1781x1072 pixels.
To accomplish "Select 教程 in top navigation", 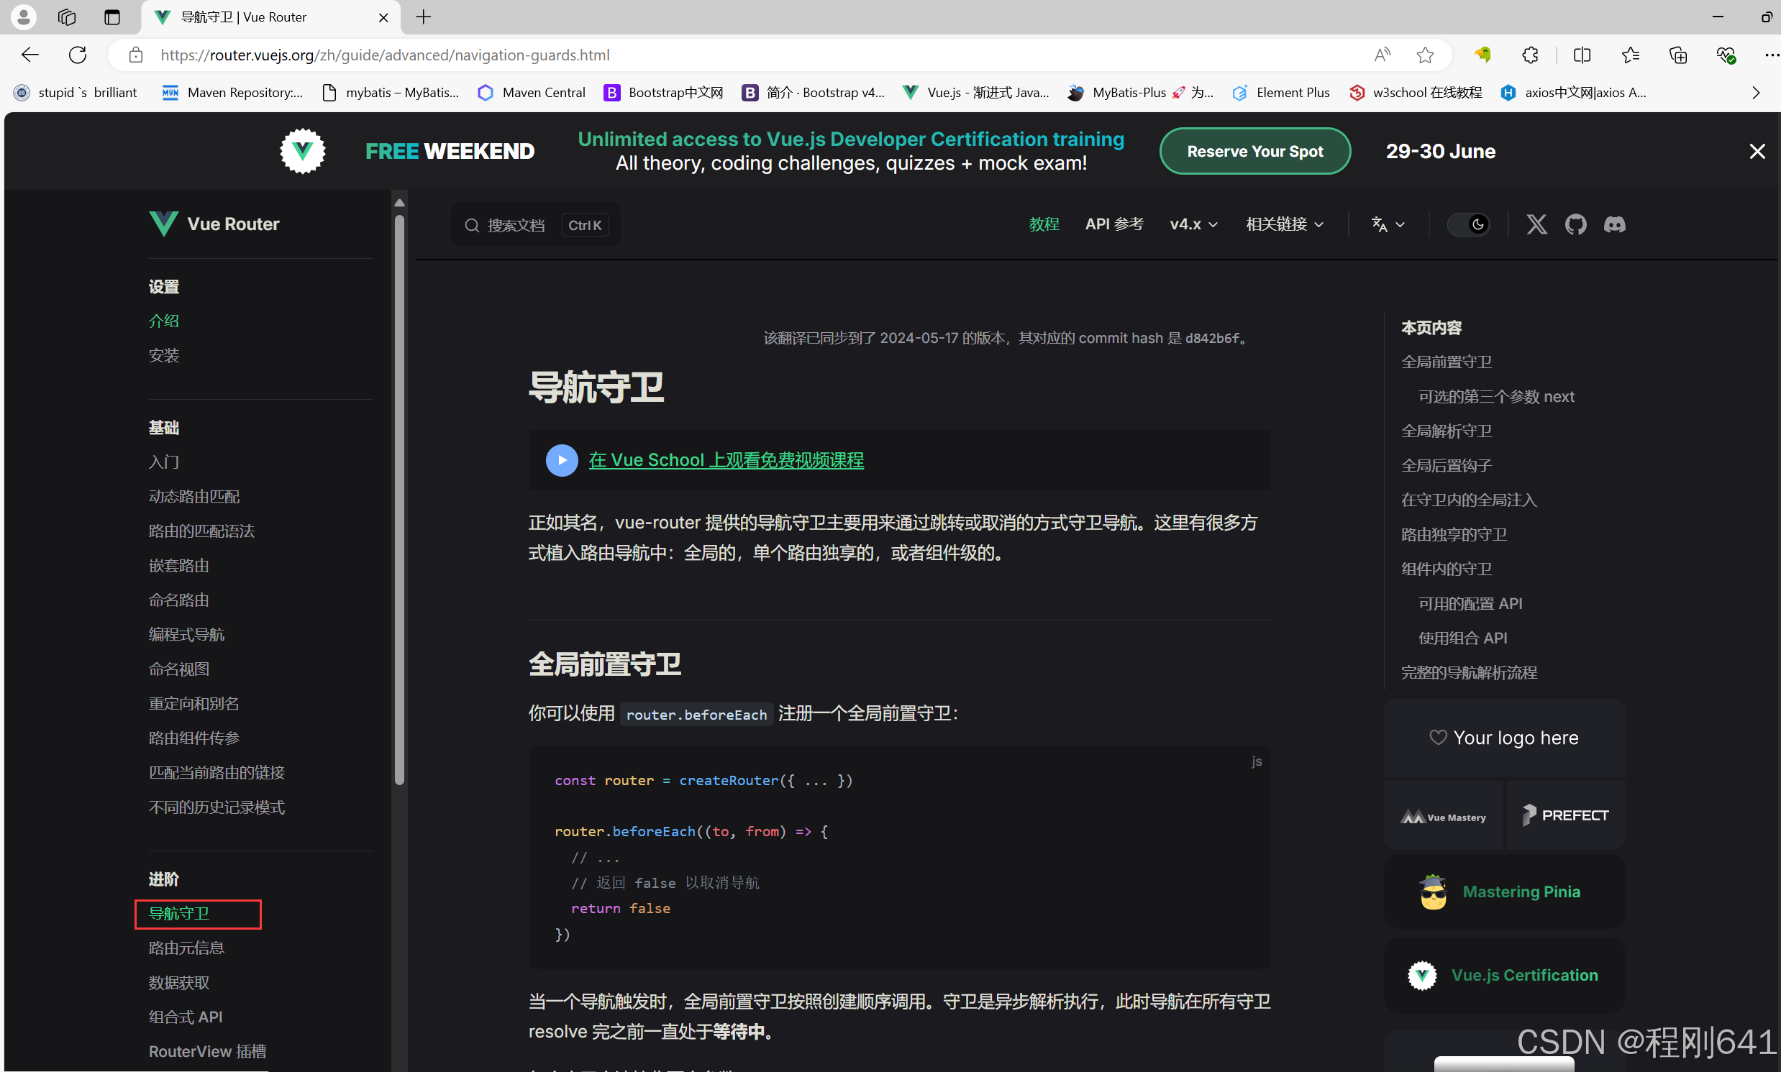I will [x=1043, y=224].
